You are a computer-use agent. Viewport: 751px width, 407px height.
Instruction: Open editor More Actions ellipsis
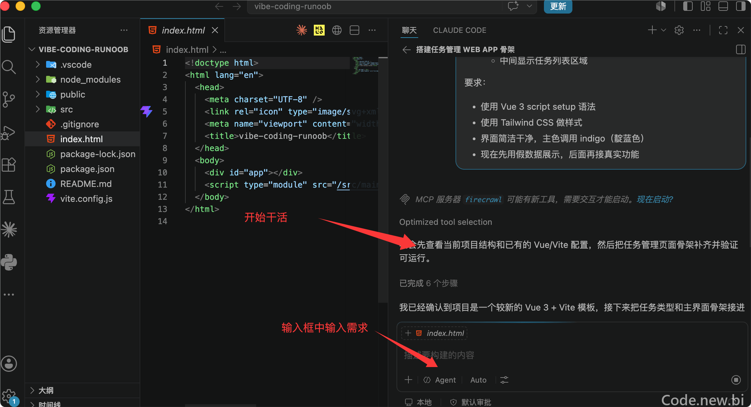click(x=372, y=30)
